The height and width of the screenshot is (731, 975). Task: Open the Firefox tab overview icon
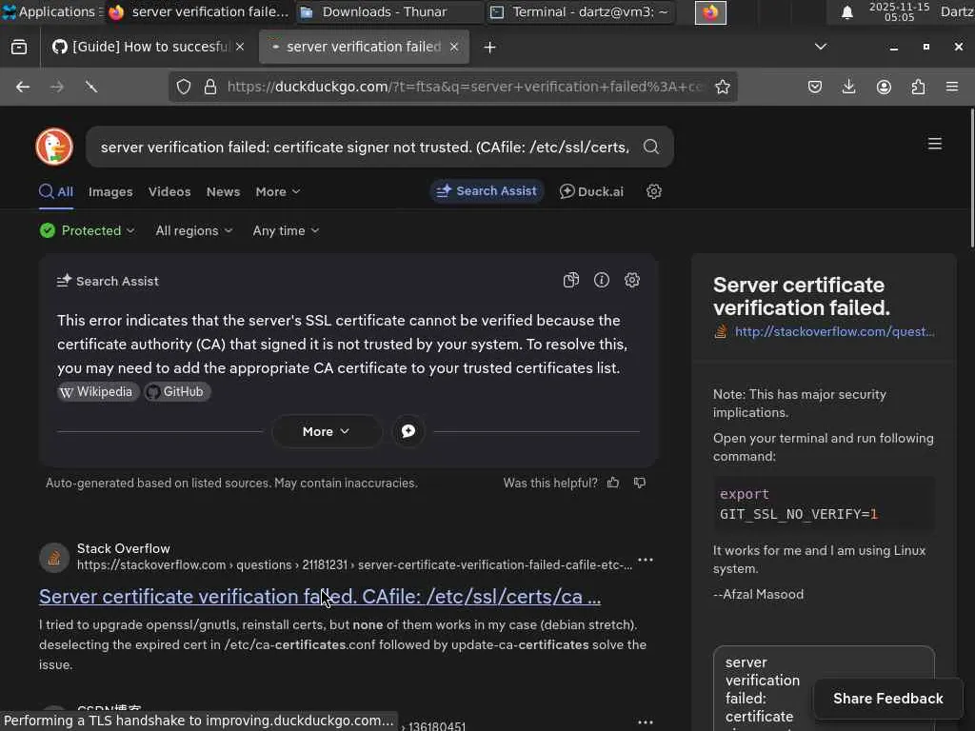tap(19, 48)
